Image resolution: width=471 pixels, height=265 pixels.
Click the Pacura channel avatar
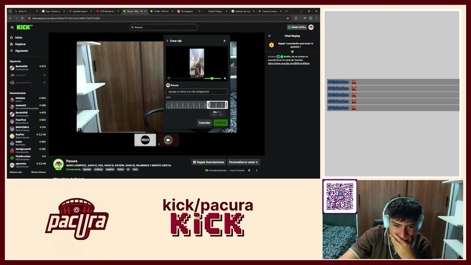click(58, 165)
